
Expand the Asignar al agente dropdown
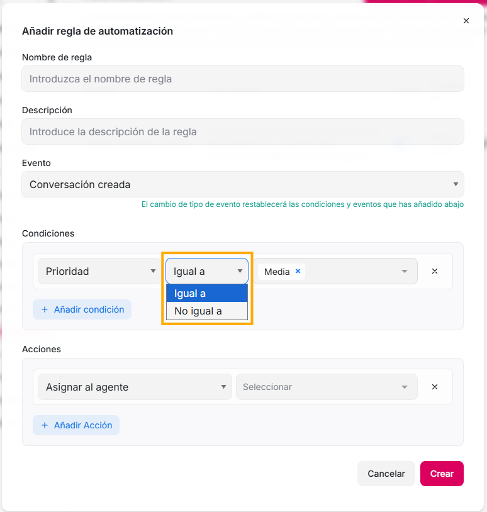(x=135, y=387)
